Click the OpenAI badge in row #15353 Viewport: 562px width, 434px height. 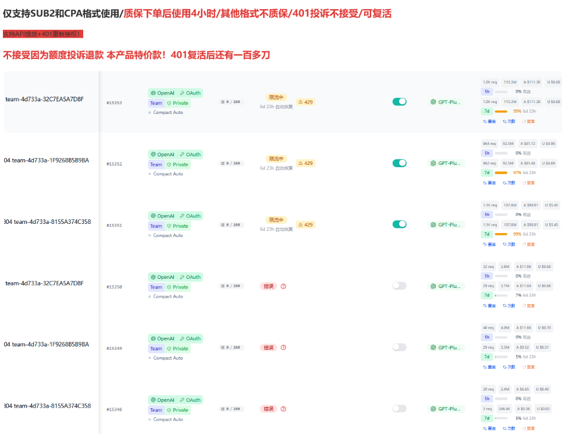(162, 93)
